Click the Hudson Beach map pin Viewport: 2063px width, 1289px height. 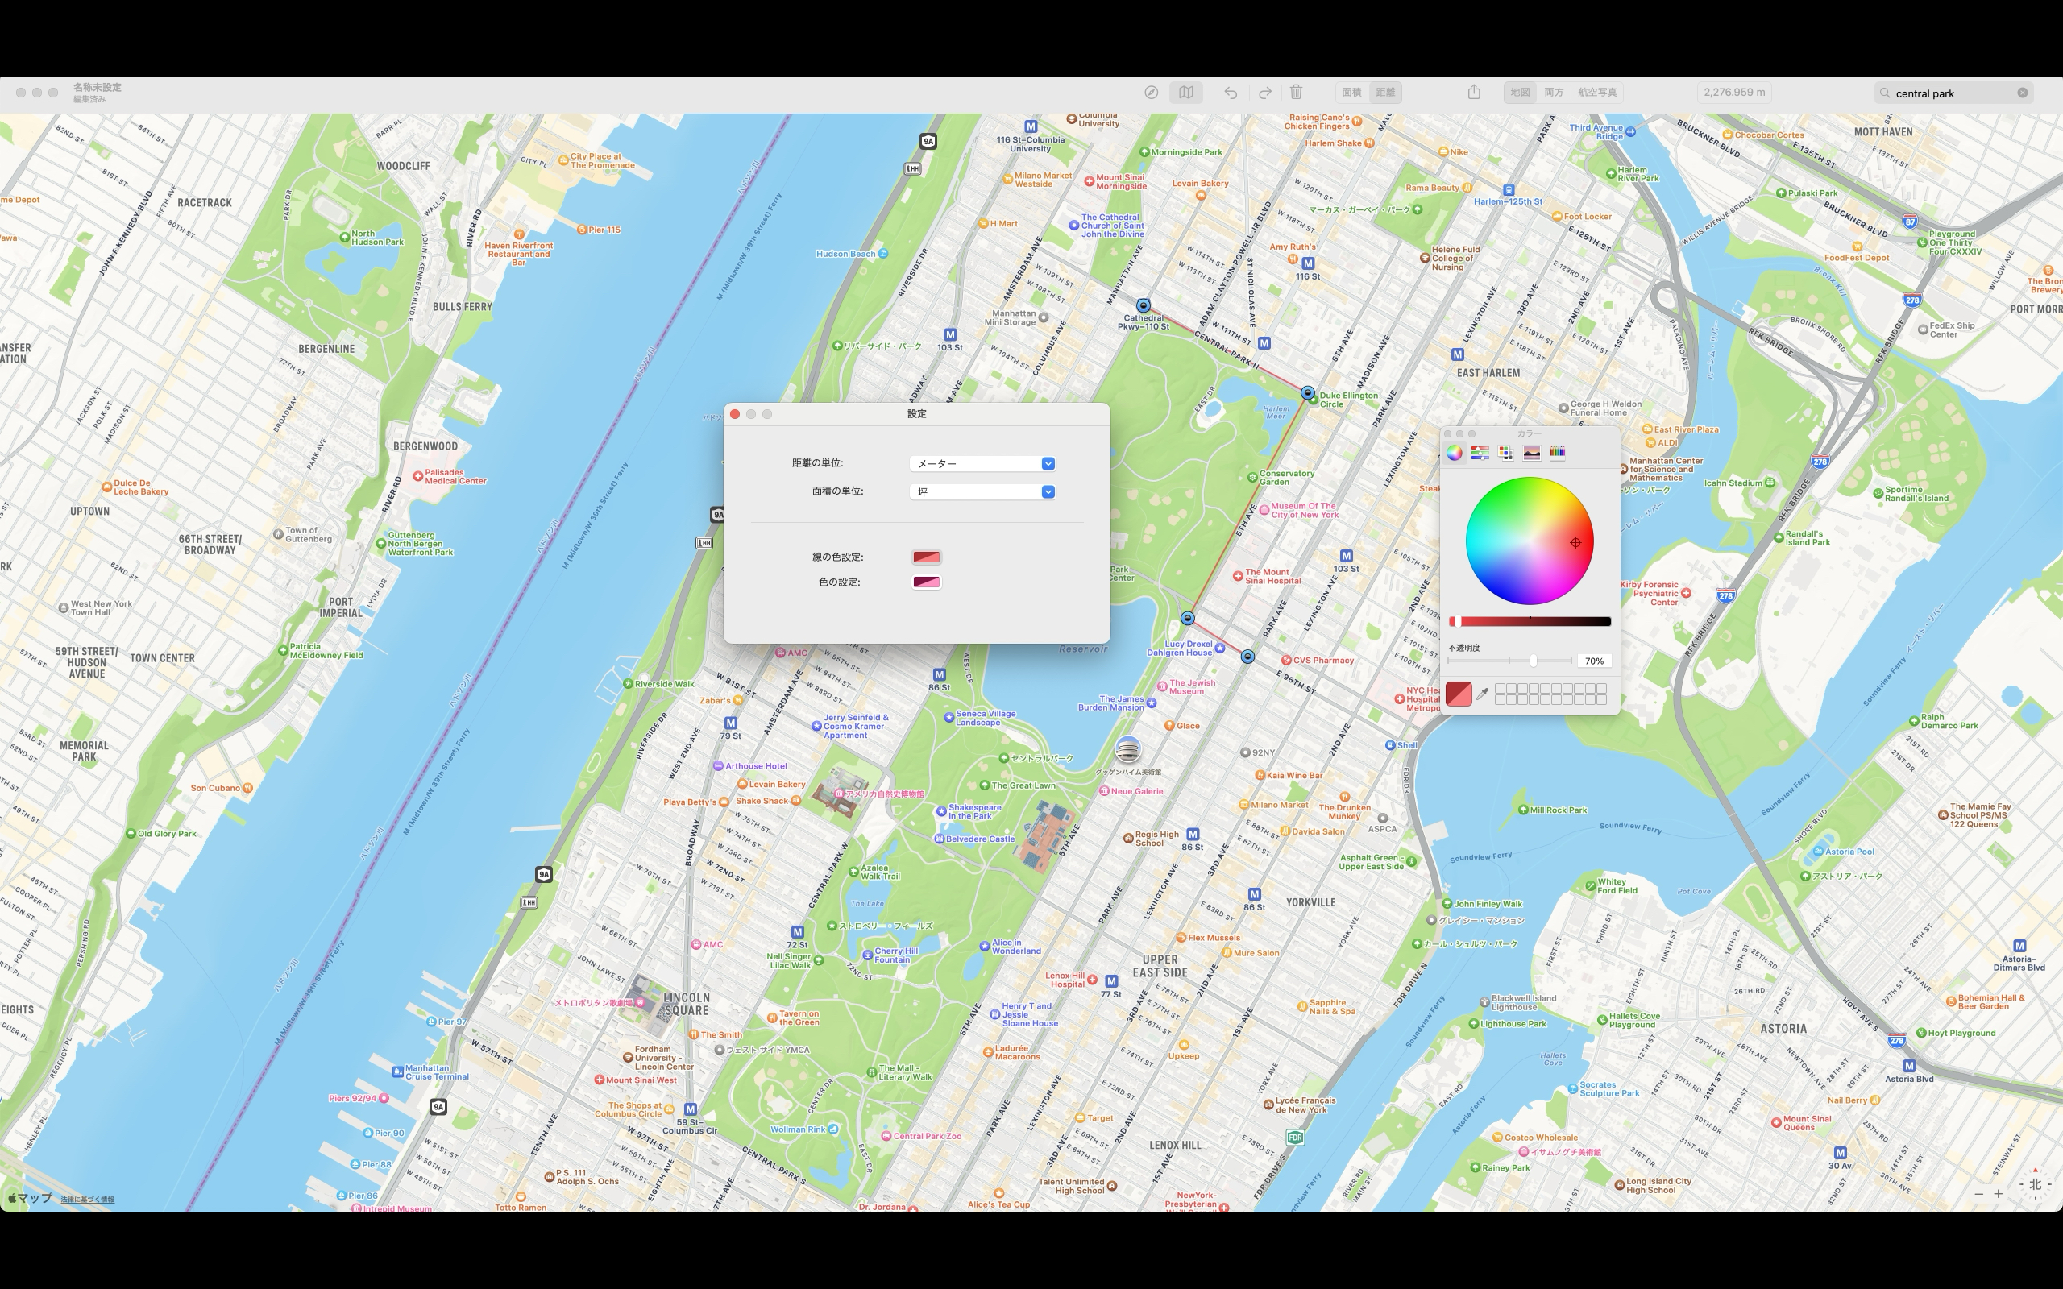(x=883, y=253)
